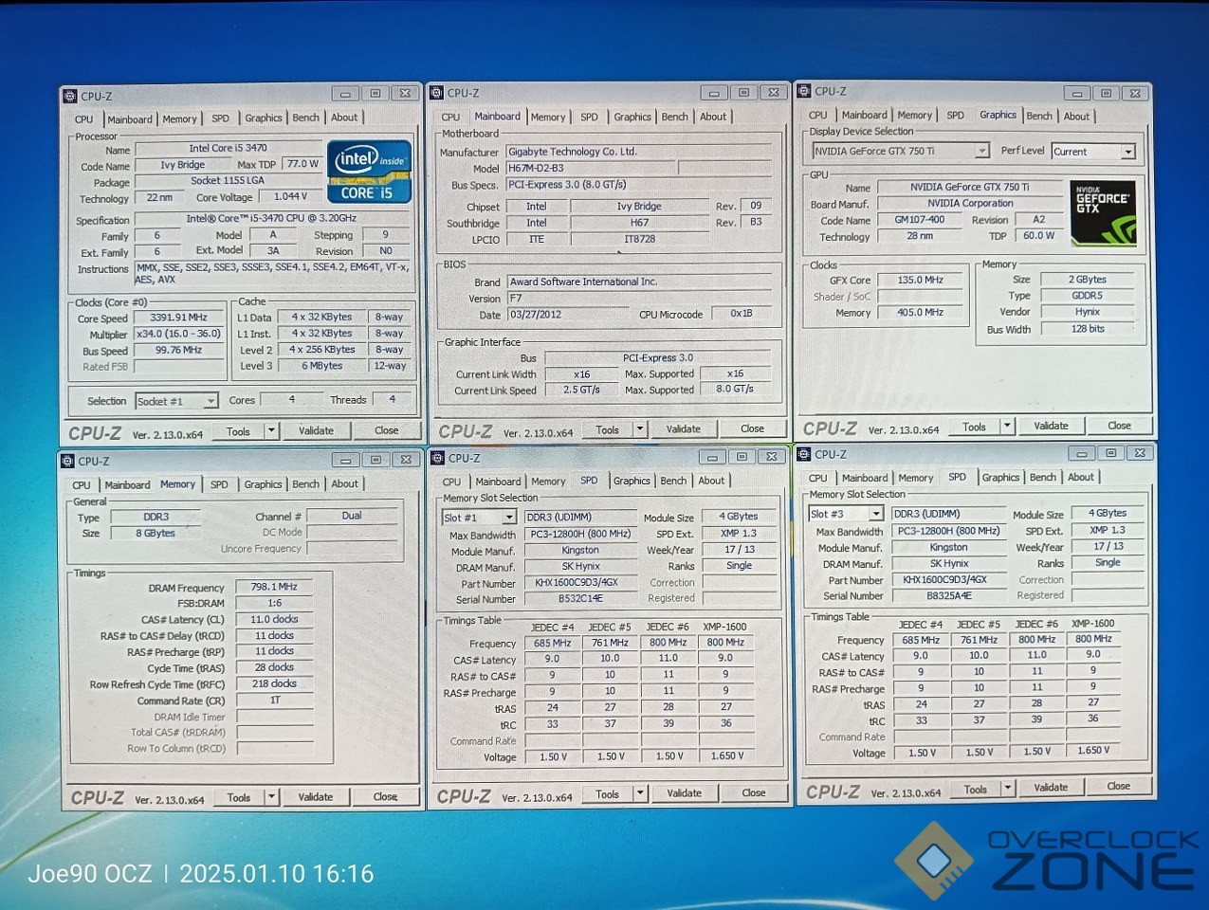1209x910 pixels.
Task: Switch to SPD tab in the DDR3 Memory timings window
Action: pyautogui.click(x=219, y=484)
